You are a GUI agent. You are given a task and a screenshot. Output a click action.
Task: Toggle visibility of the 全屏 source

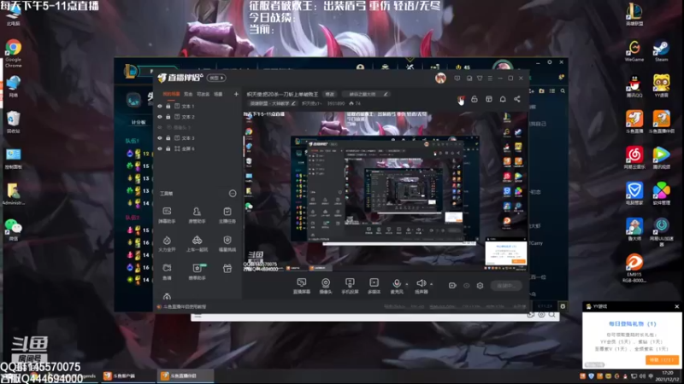(x=160, y=148)
